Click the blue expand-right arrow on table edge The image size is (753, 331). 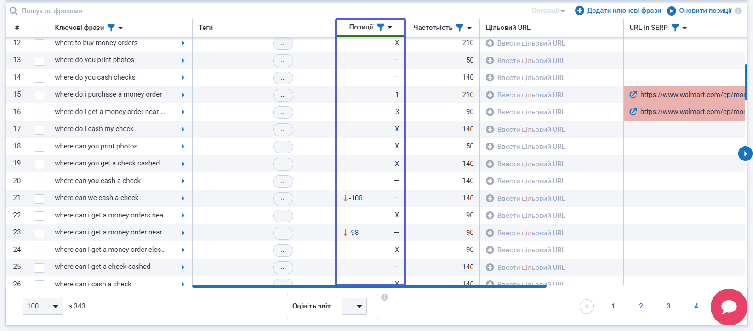[745, 154]
